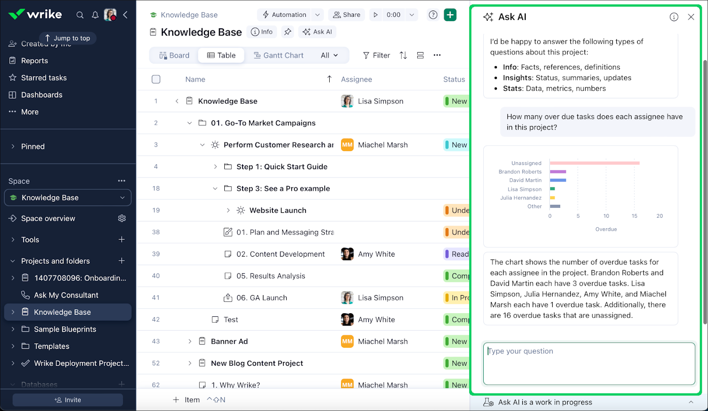708x411 pixels.
Task: Expand the Website Launch row
Action: (x=228, y=210)
